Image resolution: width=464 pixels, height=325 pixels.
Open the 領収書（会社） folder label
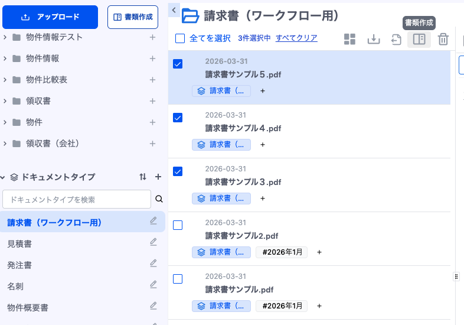click(53, 144)
